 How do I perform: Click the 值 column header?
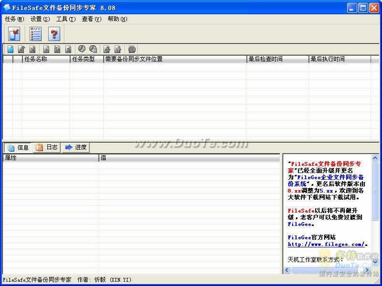(189, 158)
